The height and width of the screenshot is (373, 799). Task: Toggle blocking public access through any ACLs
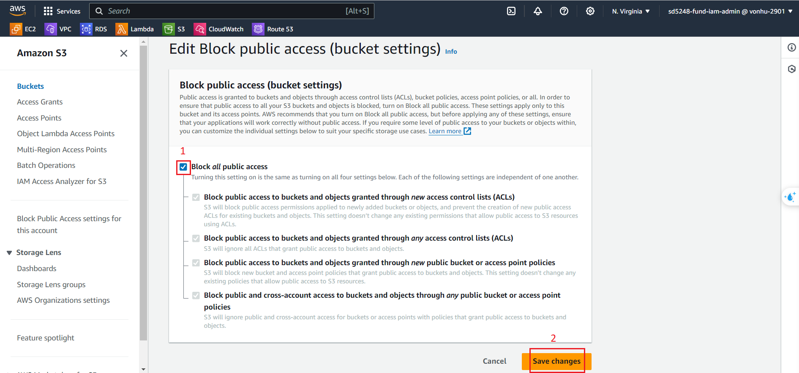coord(196,238)
